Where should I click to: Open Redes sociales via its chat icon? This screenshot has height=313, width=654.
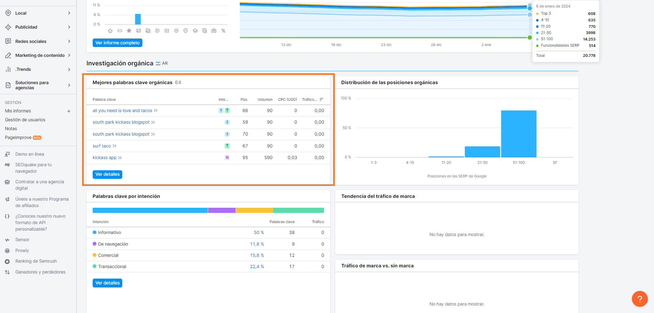pos(7,41)
